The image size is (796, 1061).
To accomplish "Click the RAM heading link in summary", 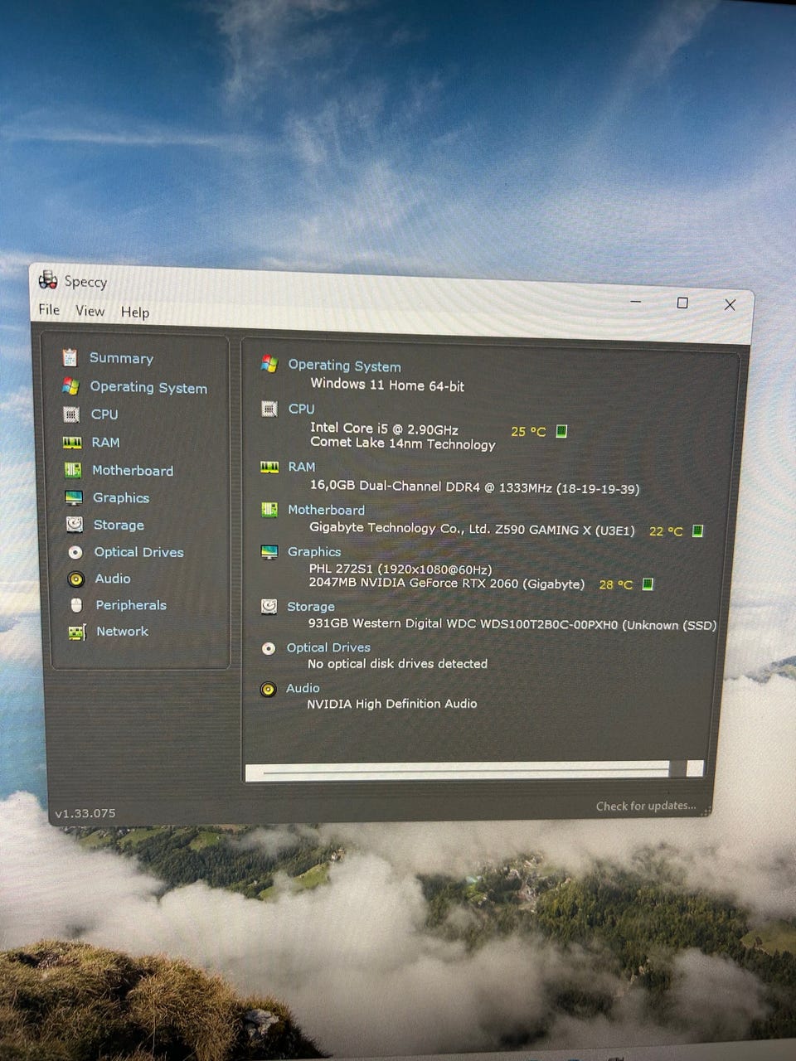I will point(302,467).
